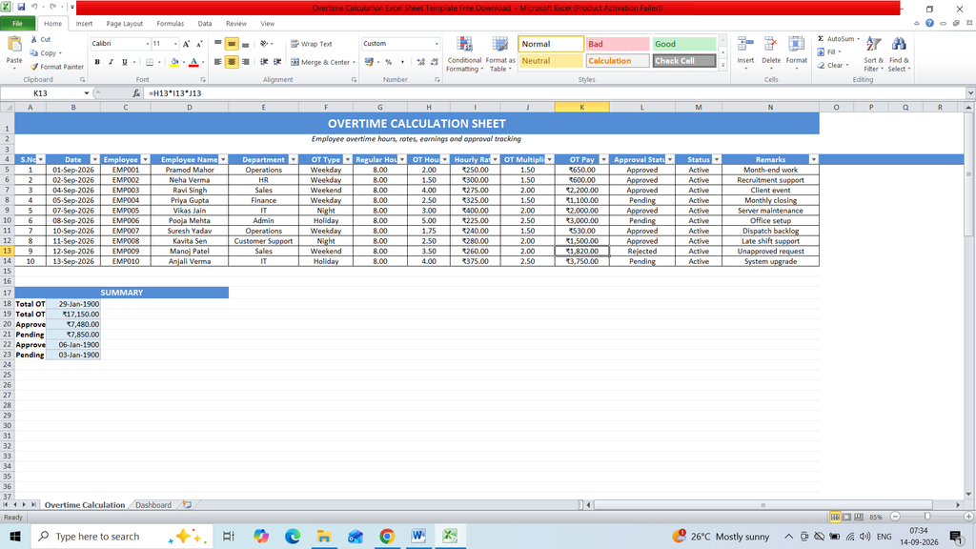Open the Employee Name filter dropdown
Viewport: 976px width, 549px height.
click(223, 160)
